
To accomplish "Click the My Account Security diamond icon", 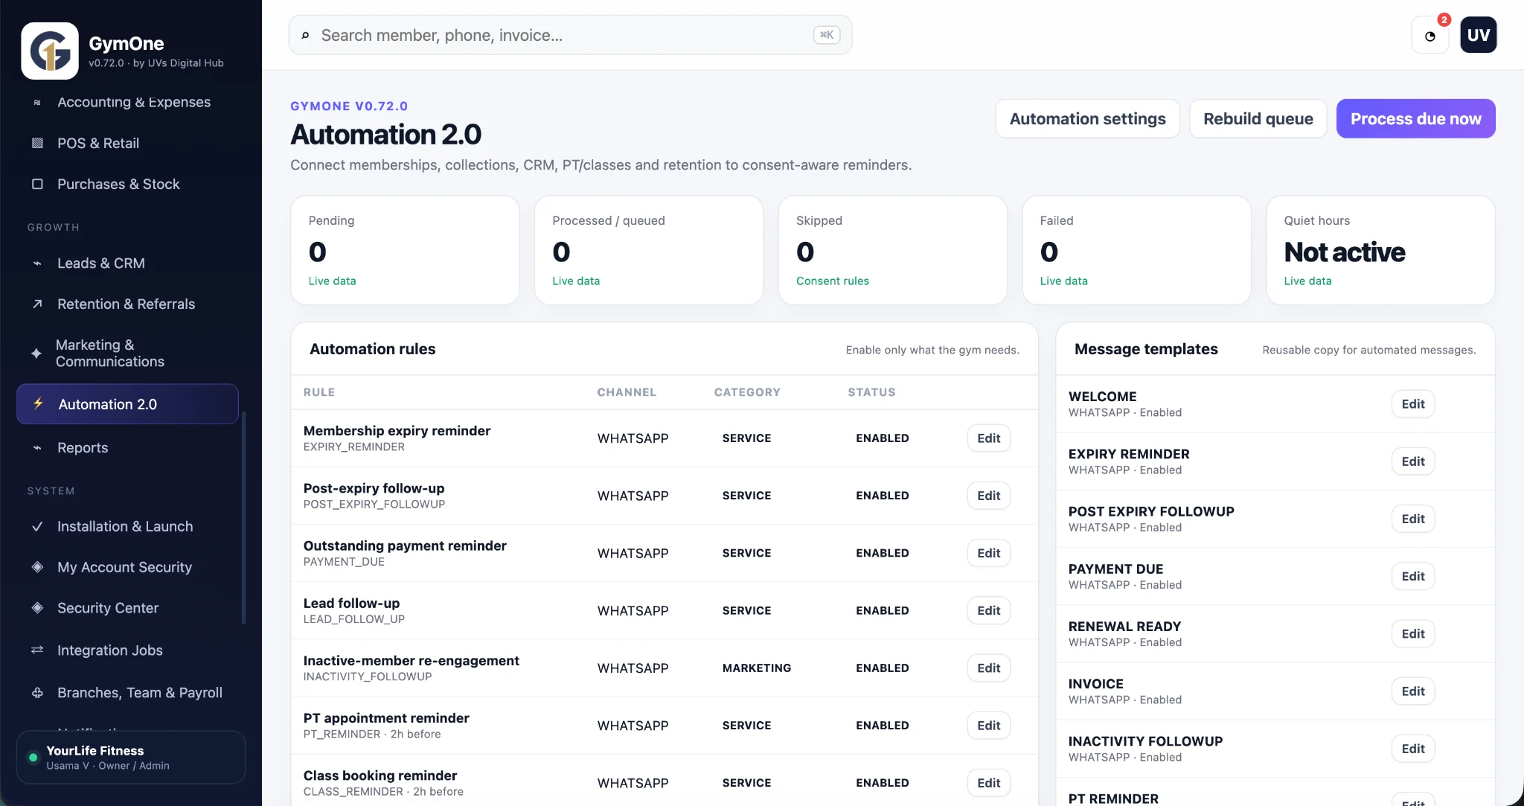I will 37,567.
